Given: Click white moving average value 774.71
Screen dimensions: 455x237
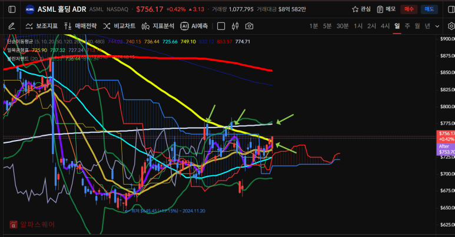Looking at the screenshot, I should (x=243, y=42).
